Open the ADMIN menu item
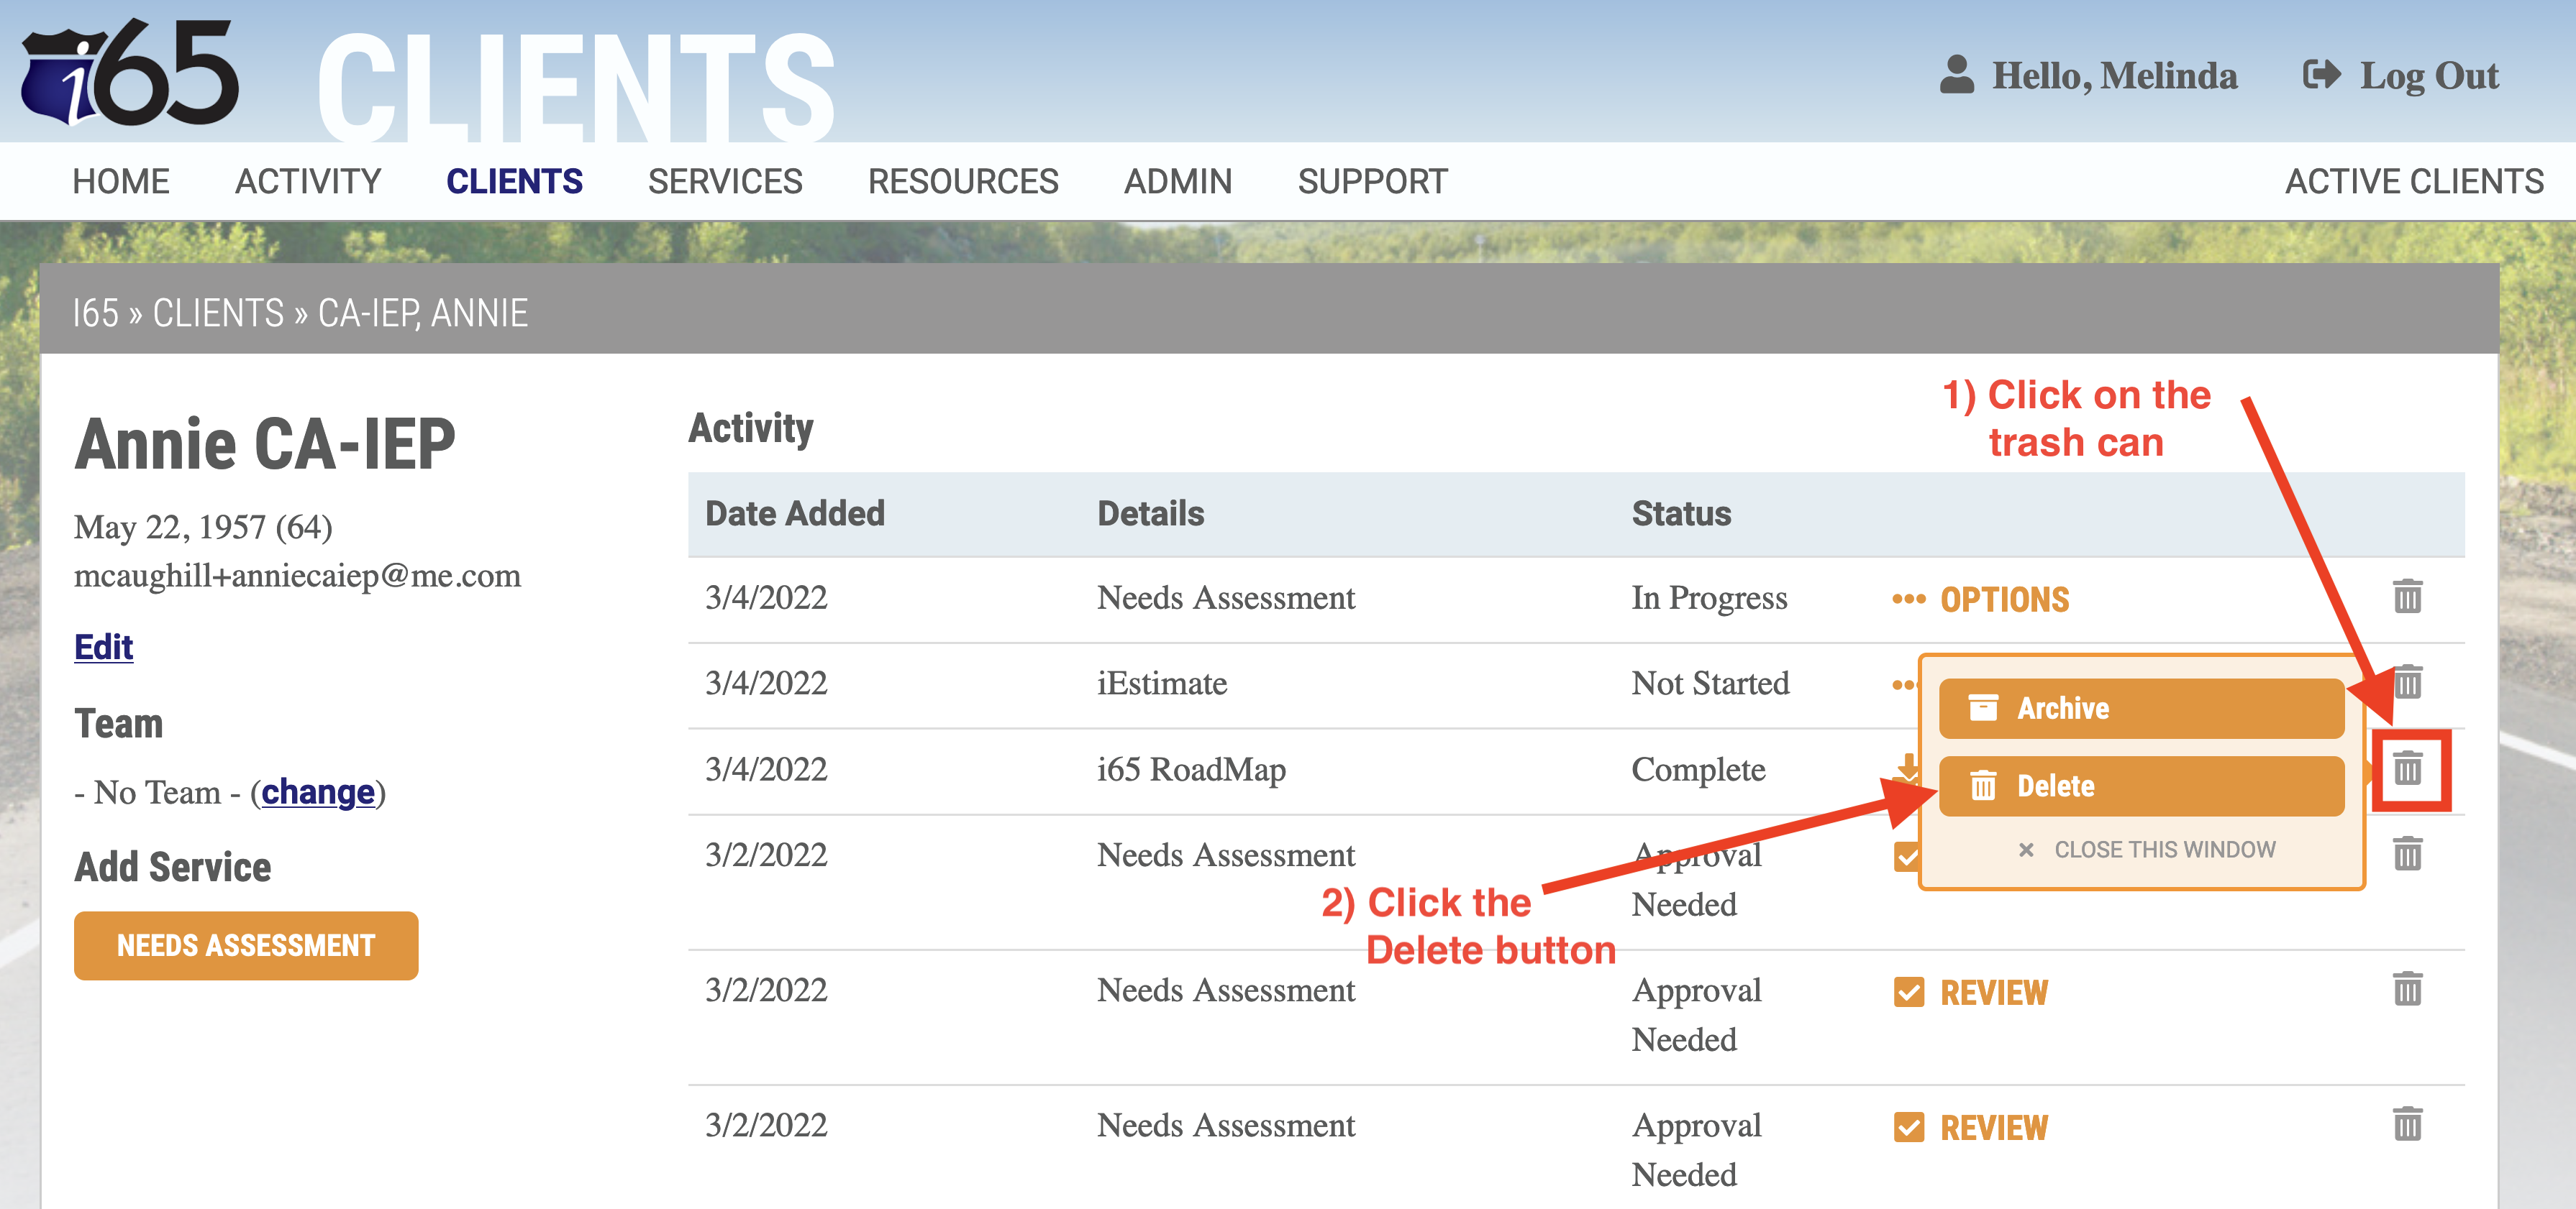Image resolution: width=2576 pixels, height=1209 pixels. [x=1177, y=182]
